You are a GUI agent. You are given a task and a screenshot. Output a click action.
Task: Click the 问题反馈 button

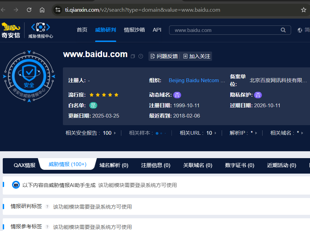pos(164,56)
